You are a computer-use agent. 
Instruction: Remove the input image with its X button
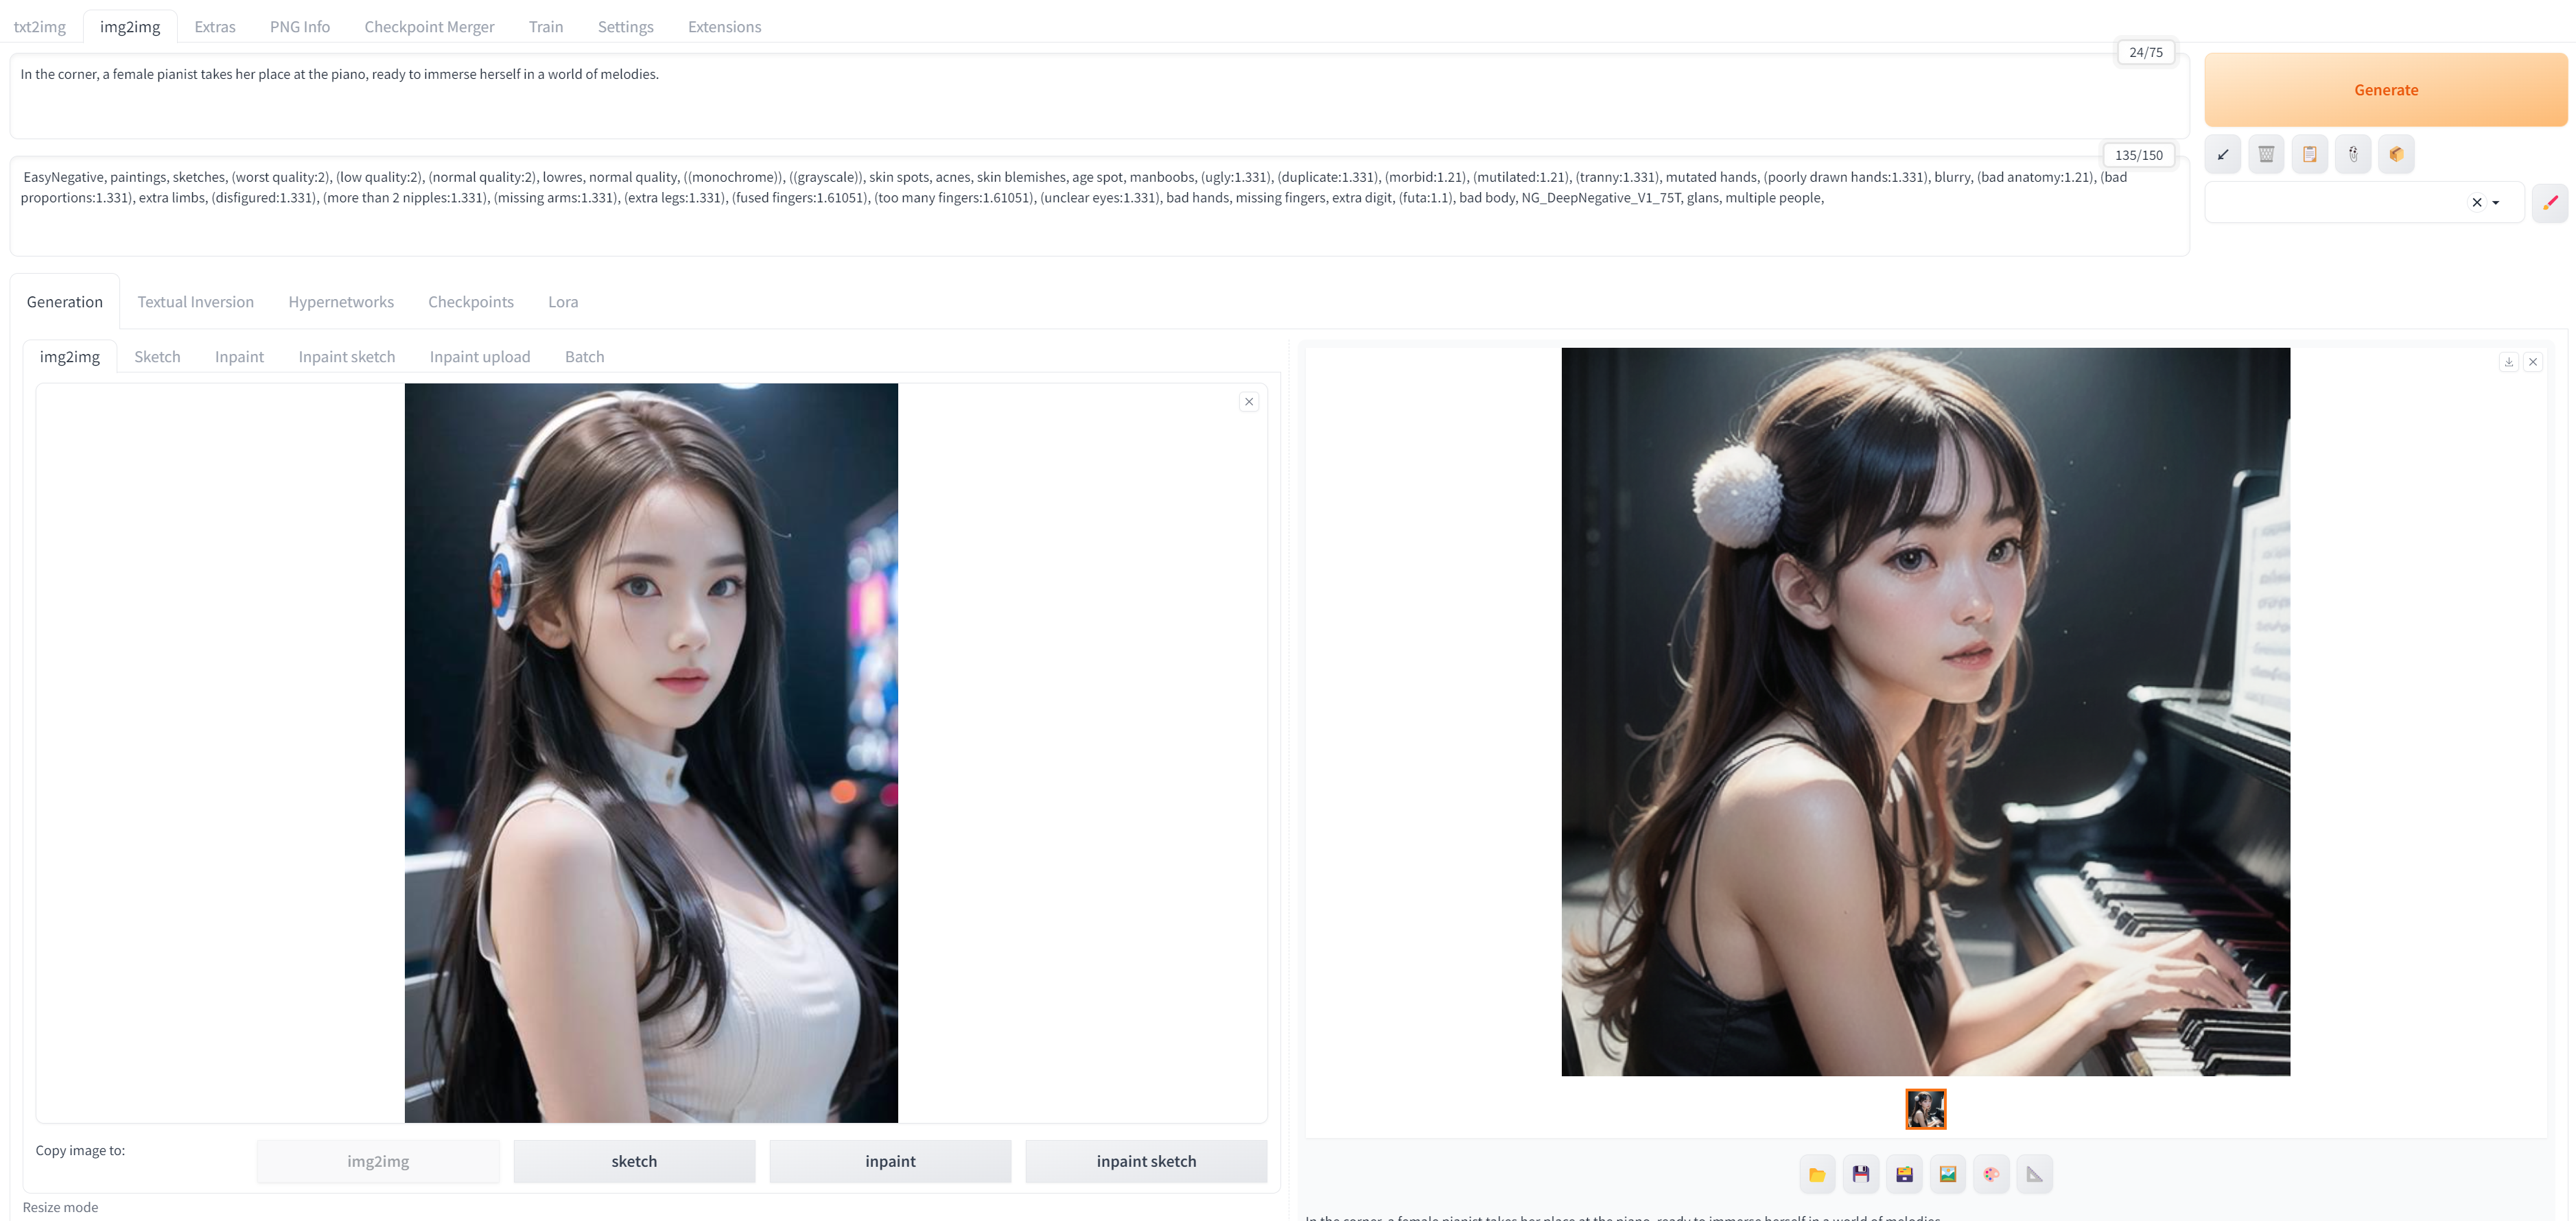pyautogui.click(x=1248, y=402)
